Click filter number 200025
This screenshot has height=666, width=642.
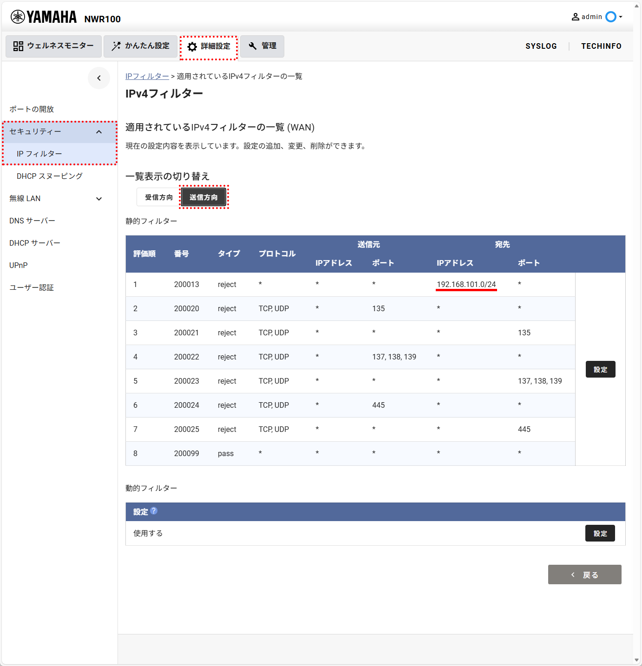click(187, 429)
